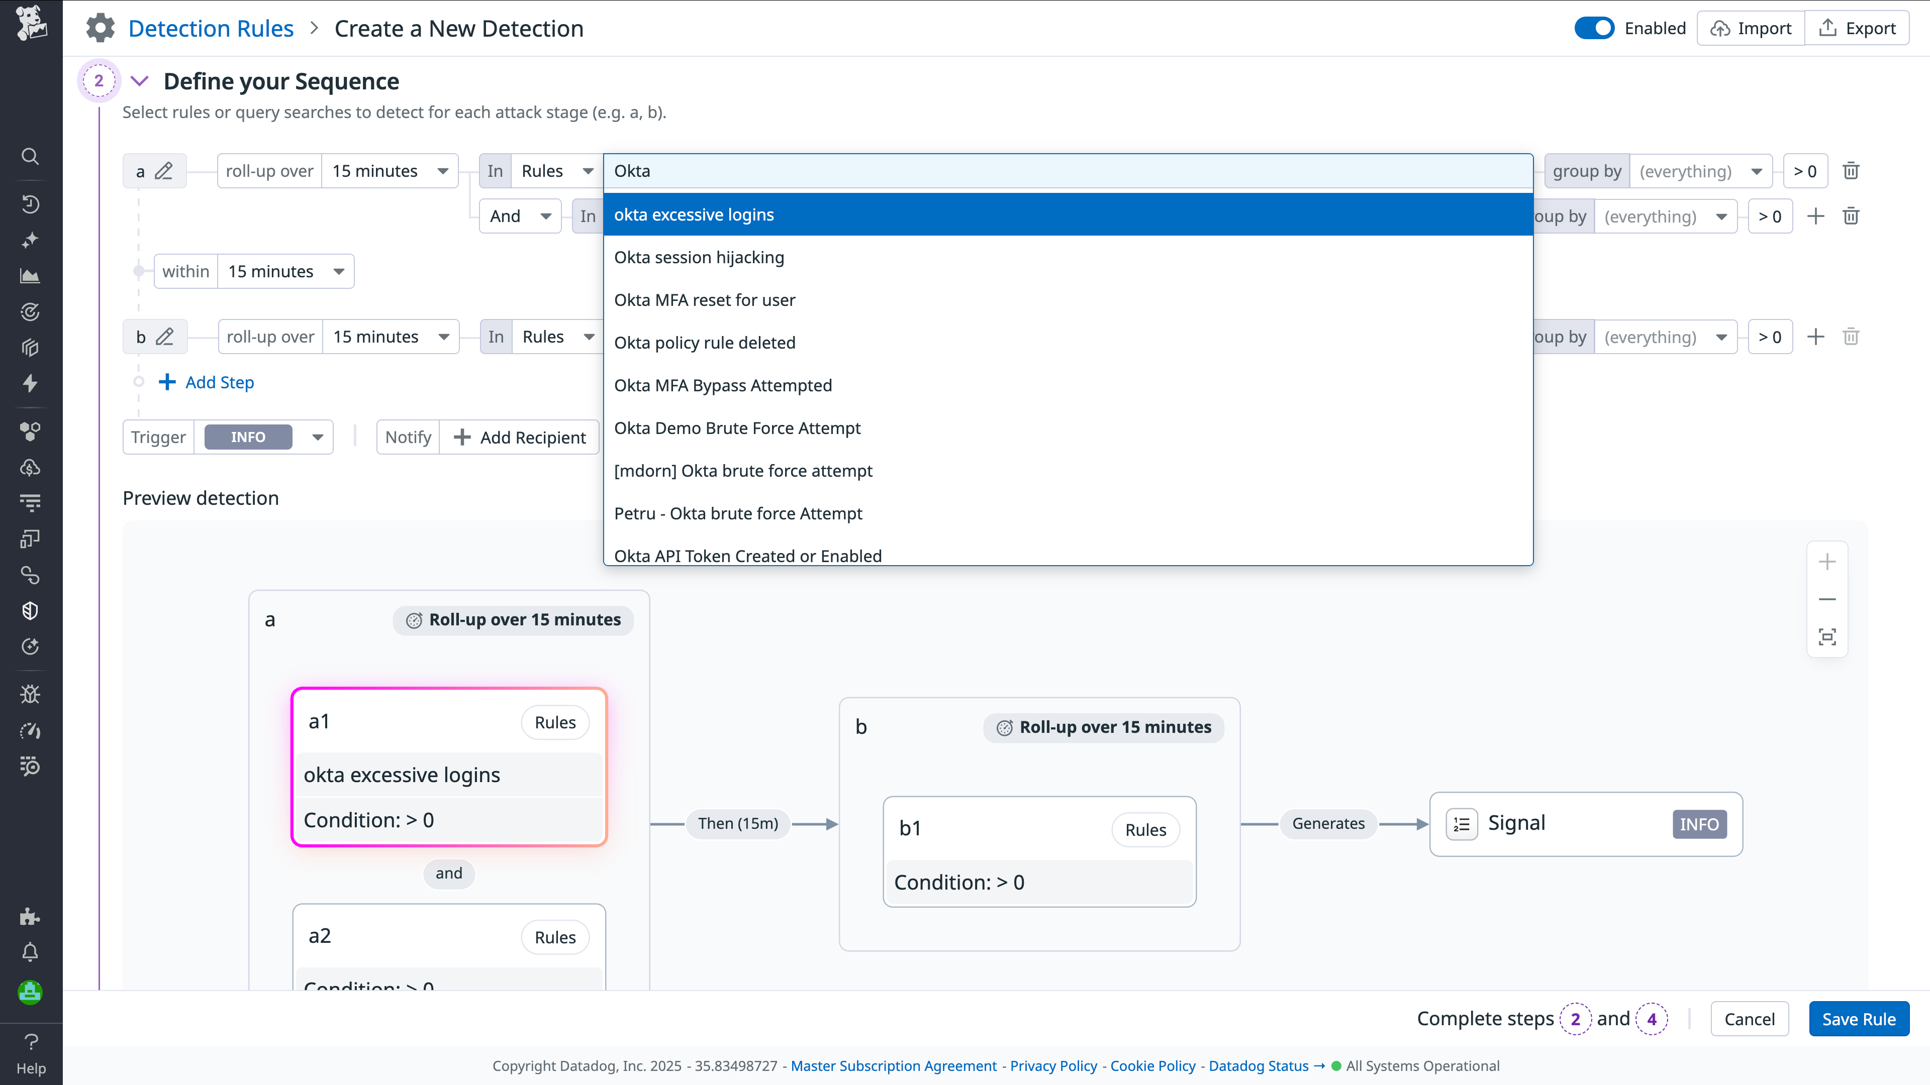
Task: Click the bug-shaped error tracking sidebar icon
Action: coord(30,693)
